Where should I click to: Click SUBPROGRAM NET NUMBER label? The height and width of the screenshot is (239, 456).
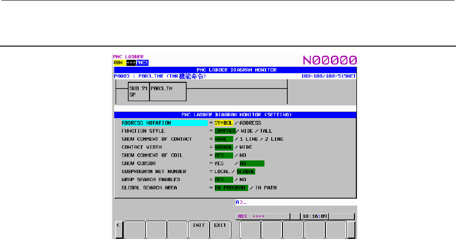154,172
